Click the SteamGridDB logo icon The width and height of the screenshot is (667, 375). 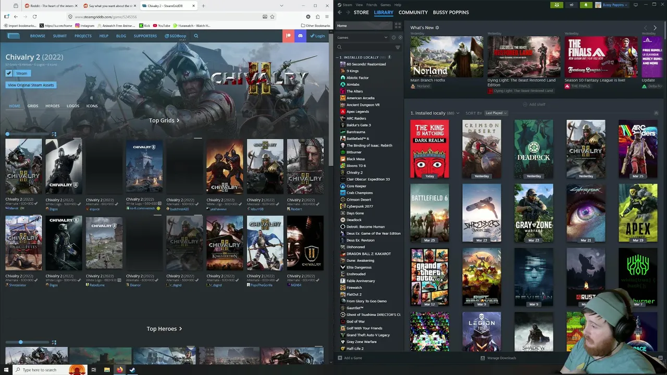click(14, 36)
